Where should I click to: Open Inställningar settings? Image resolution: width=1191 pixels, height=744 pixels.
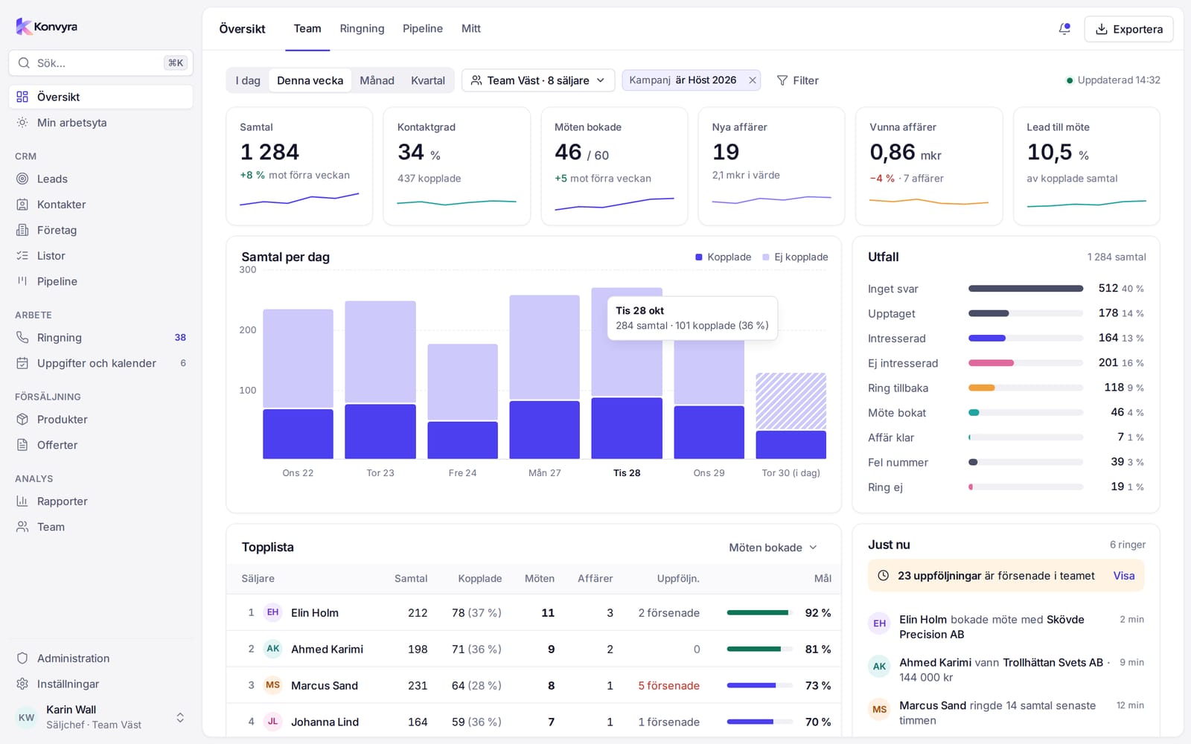pos(100,684)
